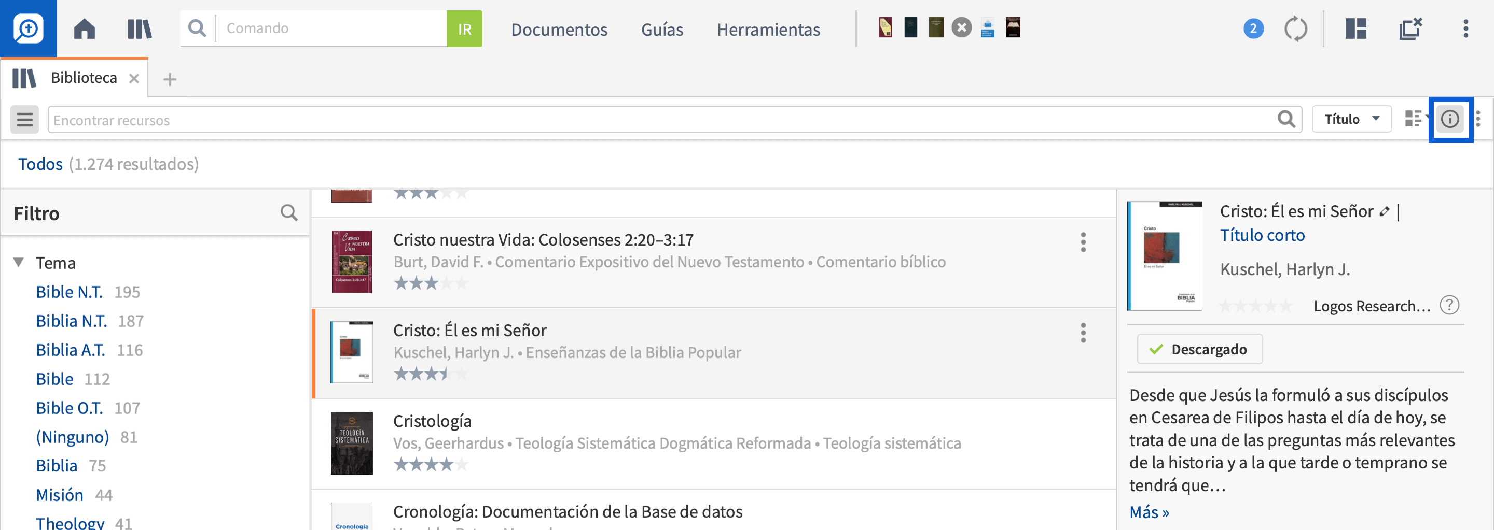
Task: Open options menu for Cristo nuestra Vida row
Action: click(x=1083, y=241)
